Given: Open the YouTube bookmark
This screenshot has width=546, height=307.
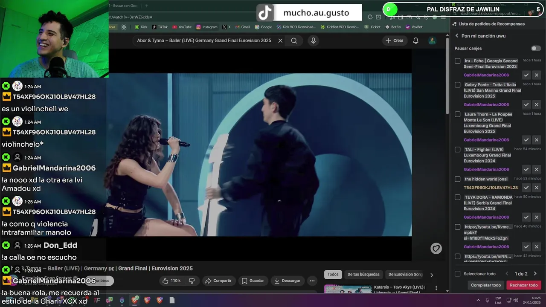Looking at the screenshot, I should (182, 27).
